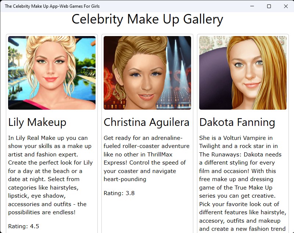This screenshot has width=294, height=233.
Task: Open the Christina Aguilera portrait thumbnail
Action: pyautogui.click(x=147, y=73)
